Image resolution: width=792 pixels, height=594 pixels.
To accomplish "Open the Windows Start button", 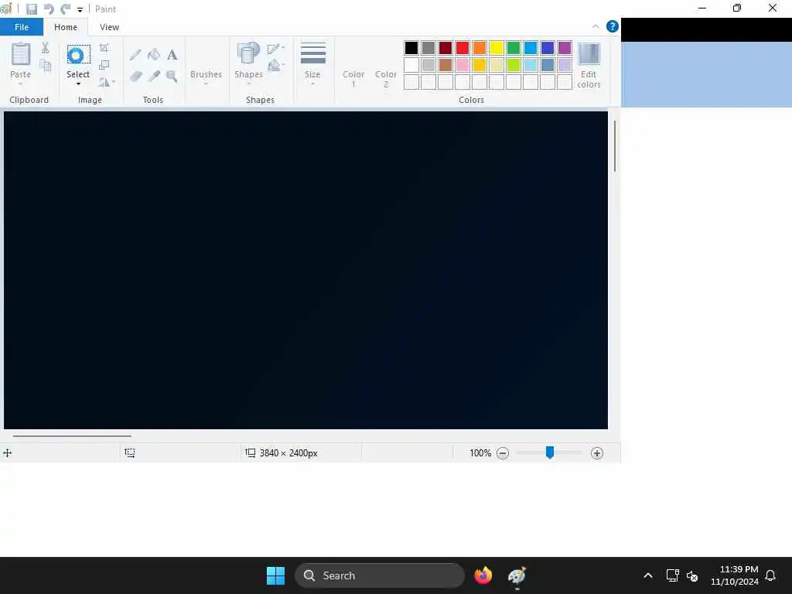I will 276,575.
